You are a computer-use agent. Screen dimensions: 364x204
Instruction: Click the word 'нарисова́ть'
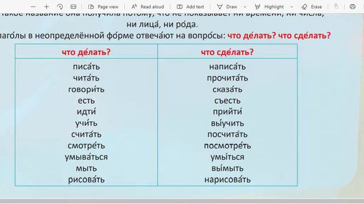(x=227, y=180)
